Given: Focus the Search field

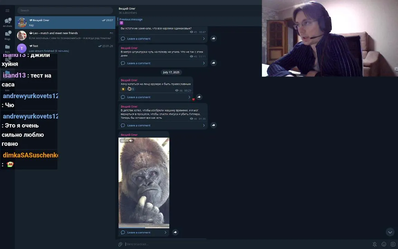Looking at the screenshot, I should (x=65, y=10).
